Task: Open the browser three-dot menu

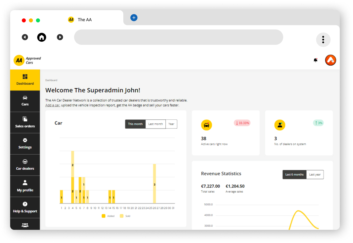Action: click(323, 40)
